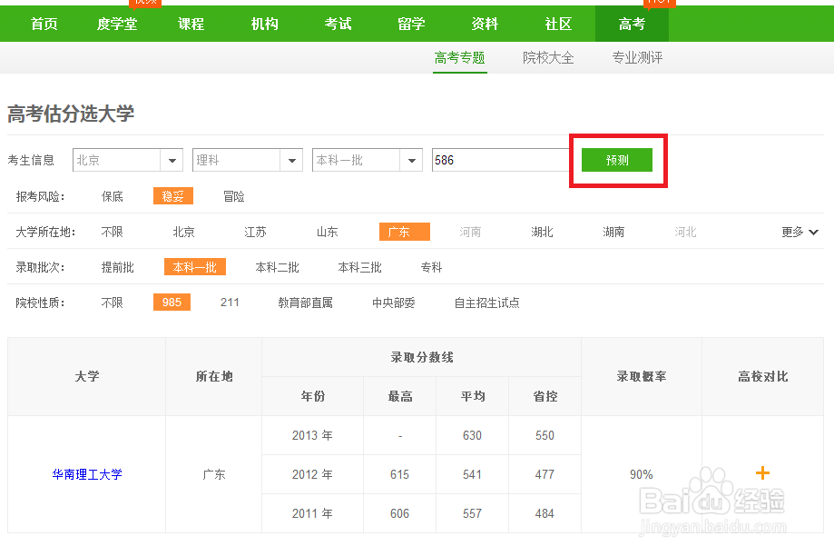Screen dimensions: 834x556
Task: Select 中央部委 school type
Action: tap(394, 303)
